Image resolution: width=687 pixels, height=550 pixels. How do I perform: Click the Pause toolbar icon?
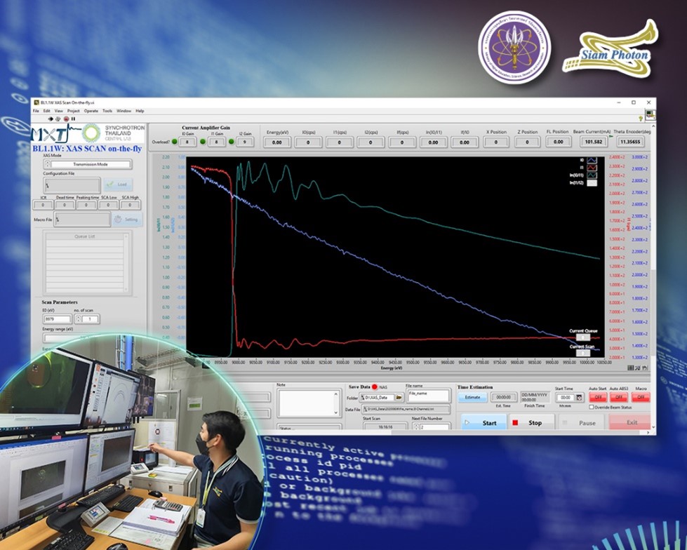coord(73,119)
